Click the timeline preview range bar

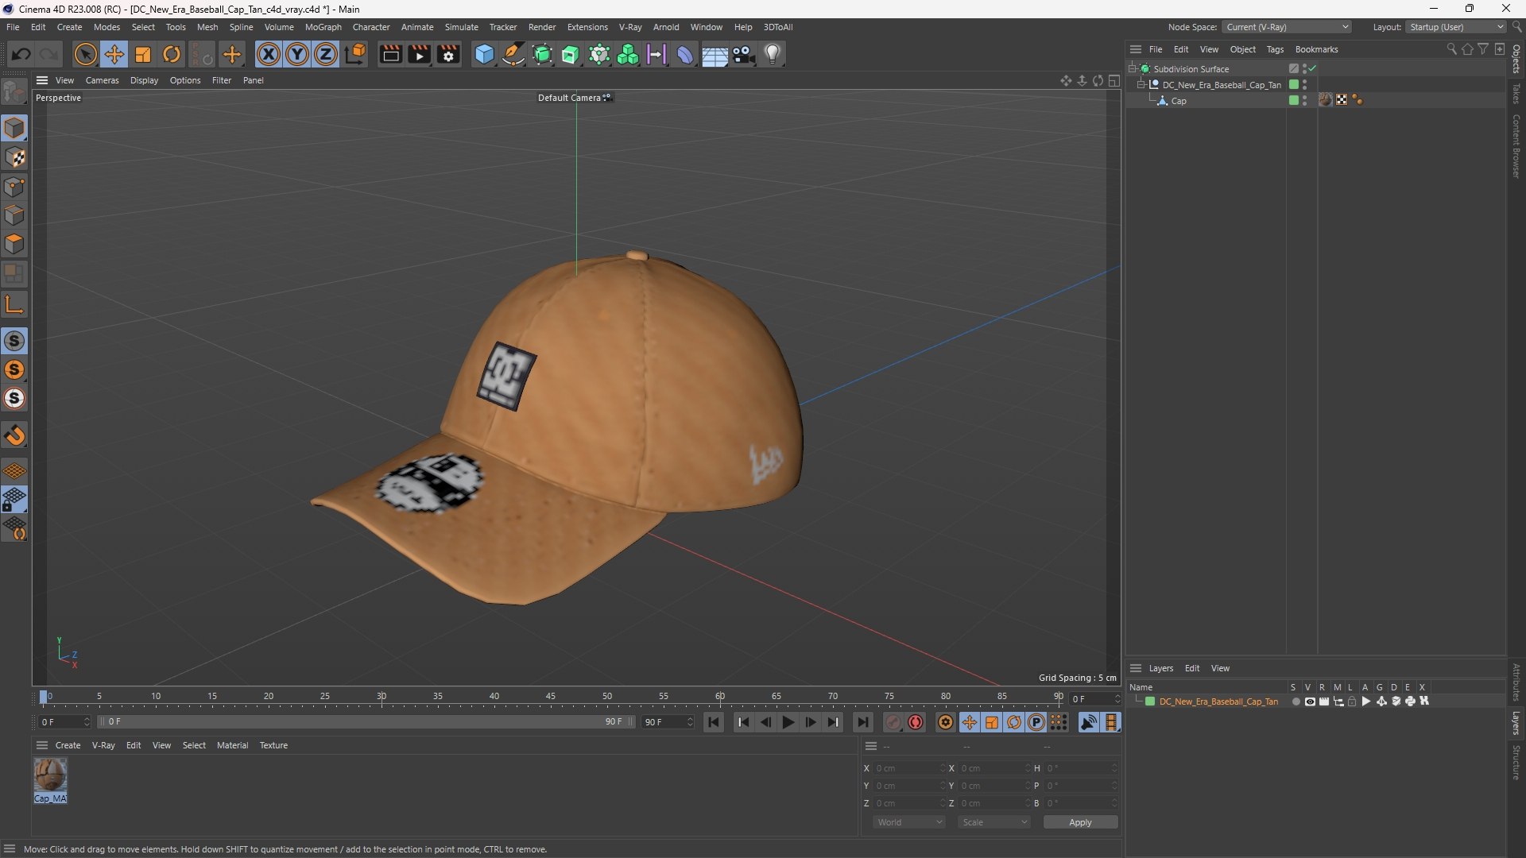366,722
